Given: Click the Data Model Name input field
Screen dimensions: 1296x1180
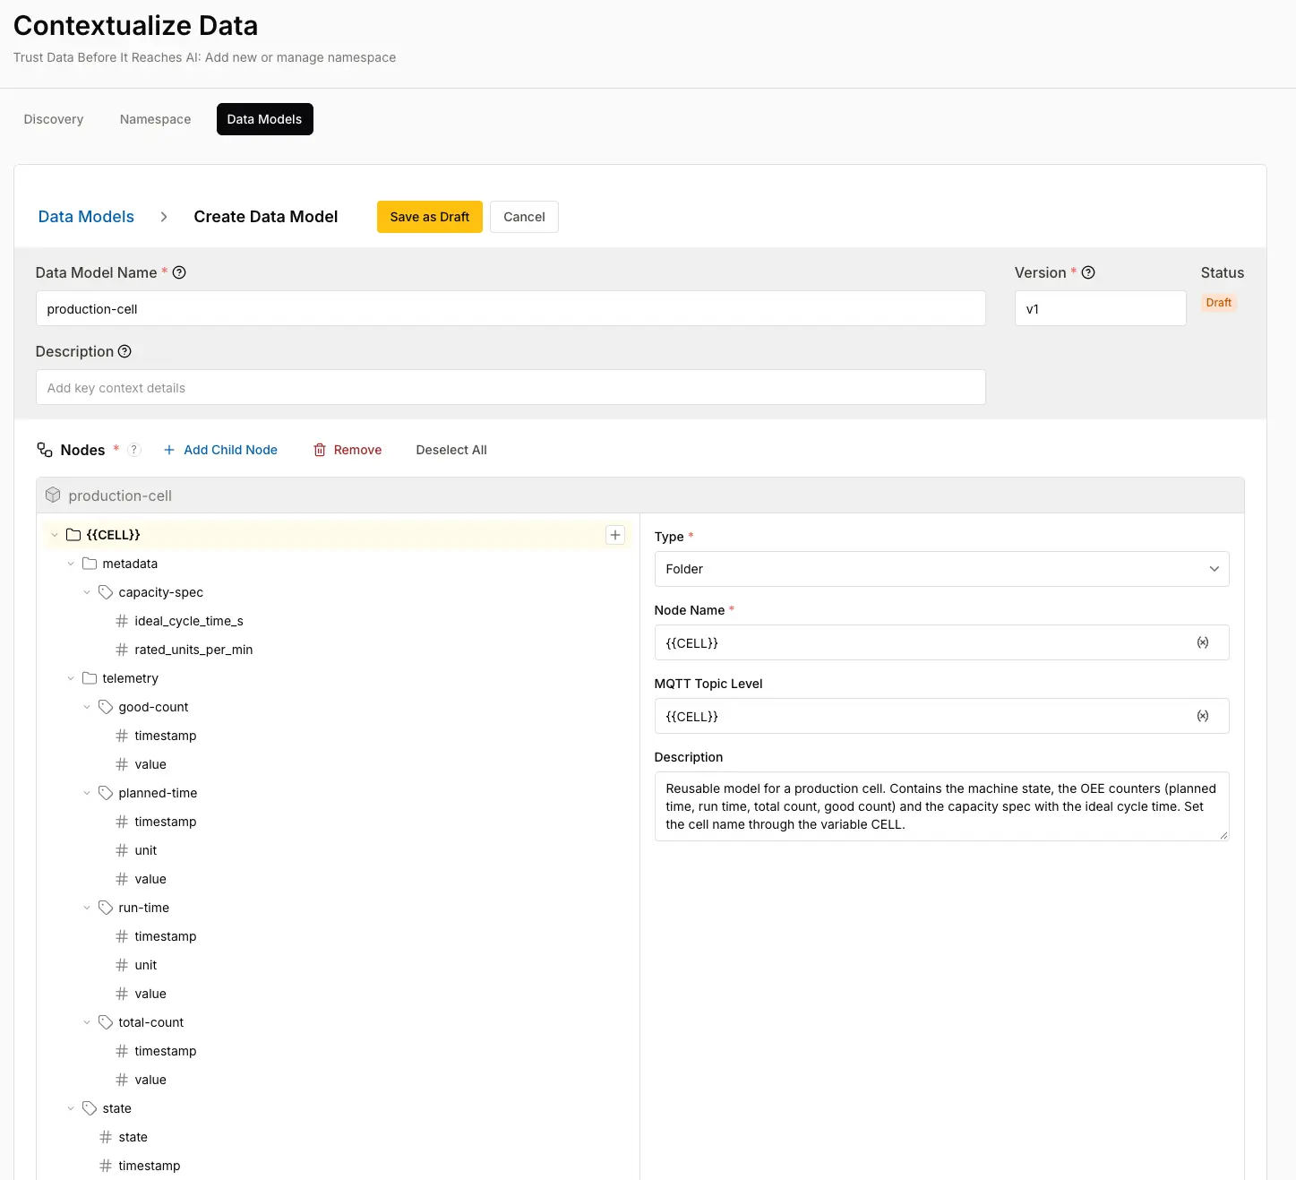Looking at the screenshot, I should tap(511, 308).
